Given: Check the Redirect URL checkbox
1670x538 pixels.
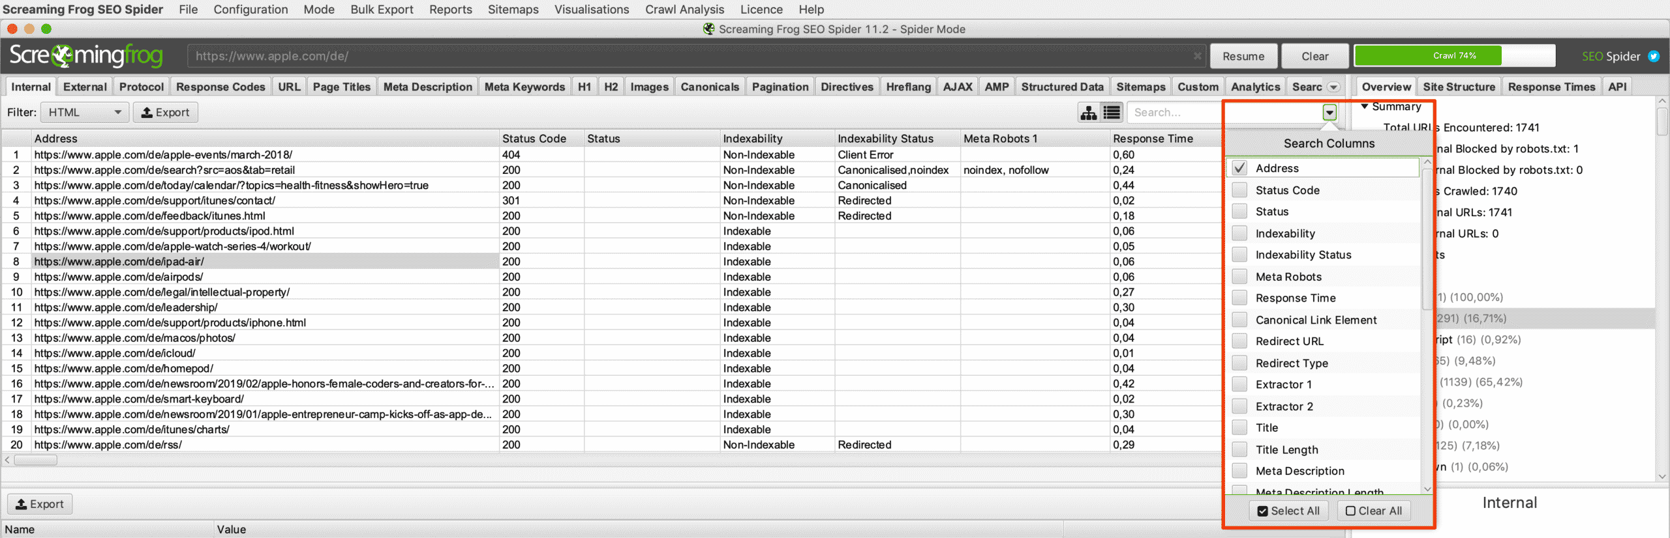Looking at the screenshot, I should (x=1239, y=341).
